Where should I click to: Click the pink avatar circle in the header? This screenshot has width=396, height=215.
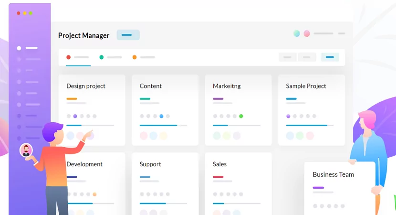click(x=307, y=33)
